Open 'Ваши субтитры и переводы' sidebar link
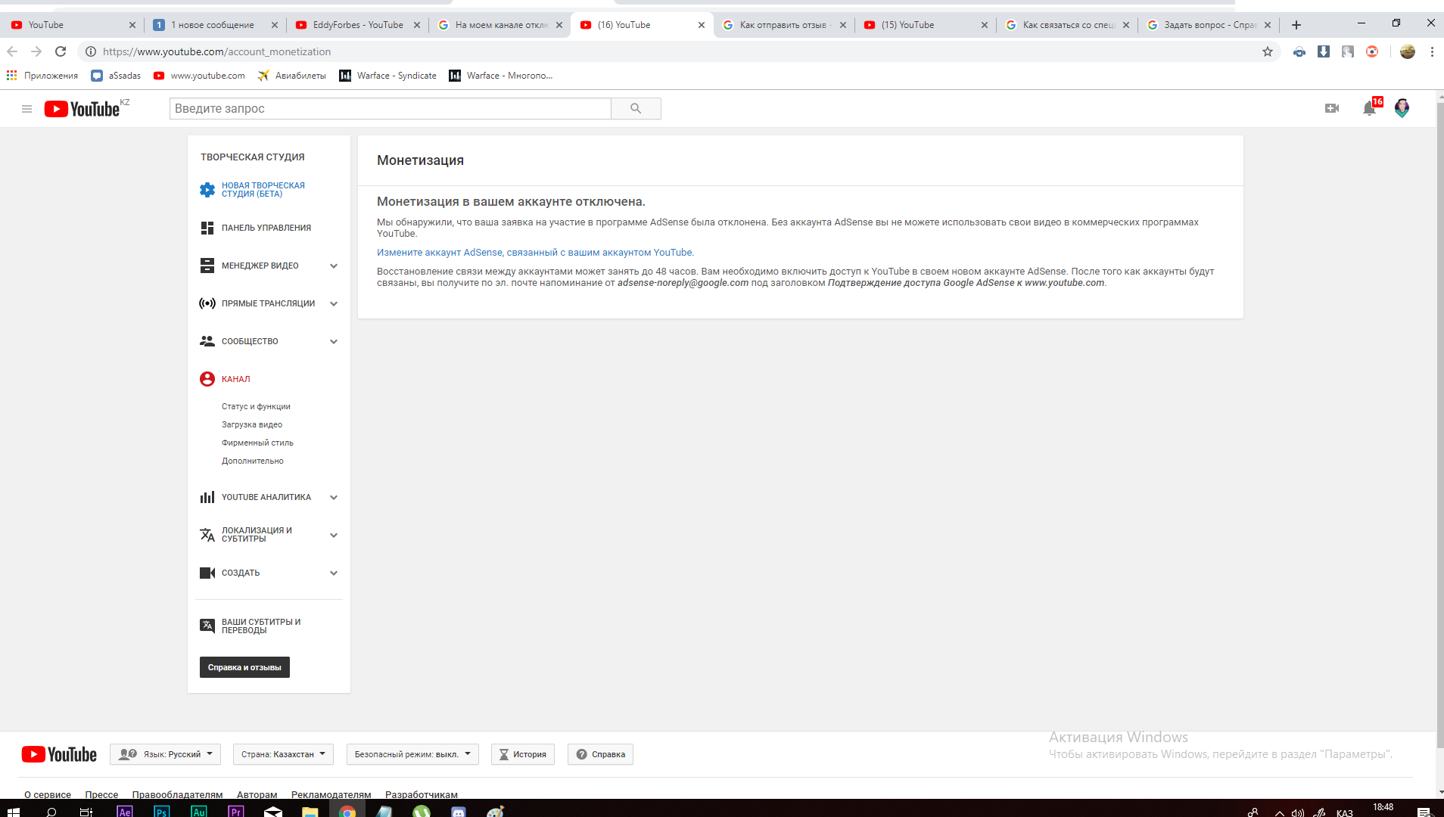The image size is (1444, 817). pyautogui.click(x=261, y=626)
